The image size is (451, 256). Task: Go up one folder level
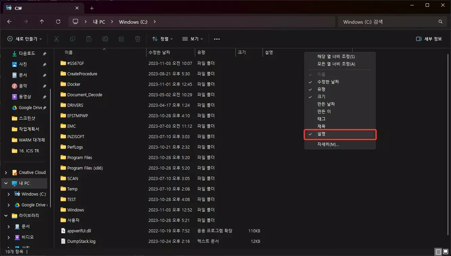(42, 22)
